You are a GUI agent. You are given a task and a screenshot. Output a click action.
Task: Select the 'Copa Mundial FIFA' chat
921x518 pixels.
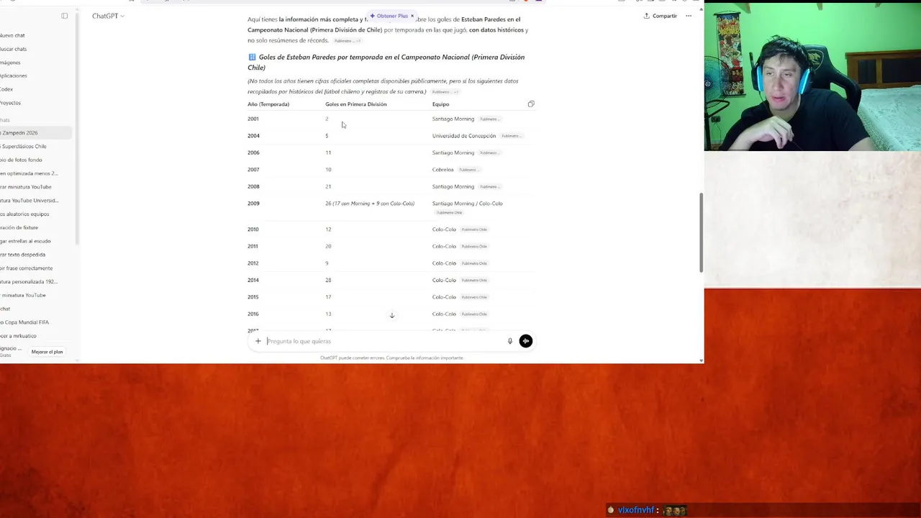click(36, 322)
